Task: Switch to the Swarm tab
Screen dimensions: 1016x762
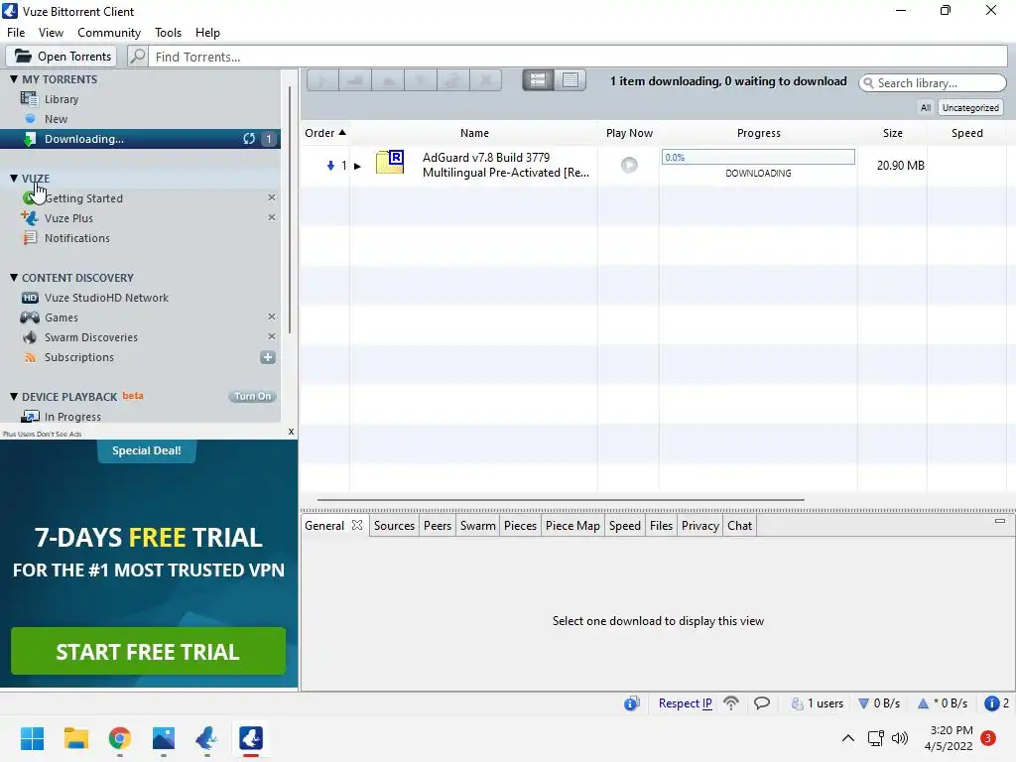Action: tap(477, 526)
